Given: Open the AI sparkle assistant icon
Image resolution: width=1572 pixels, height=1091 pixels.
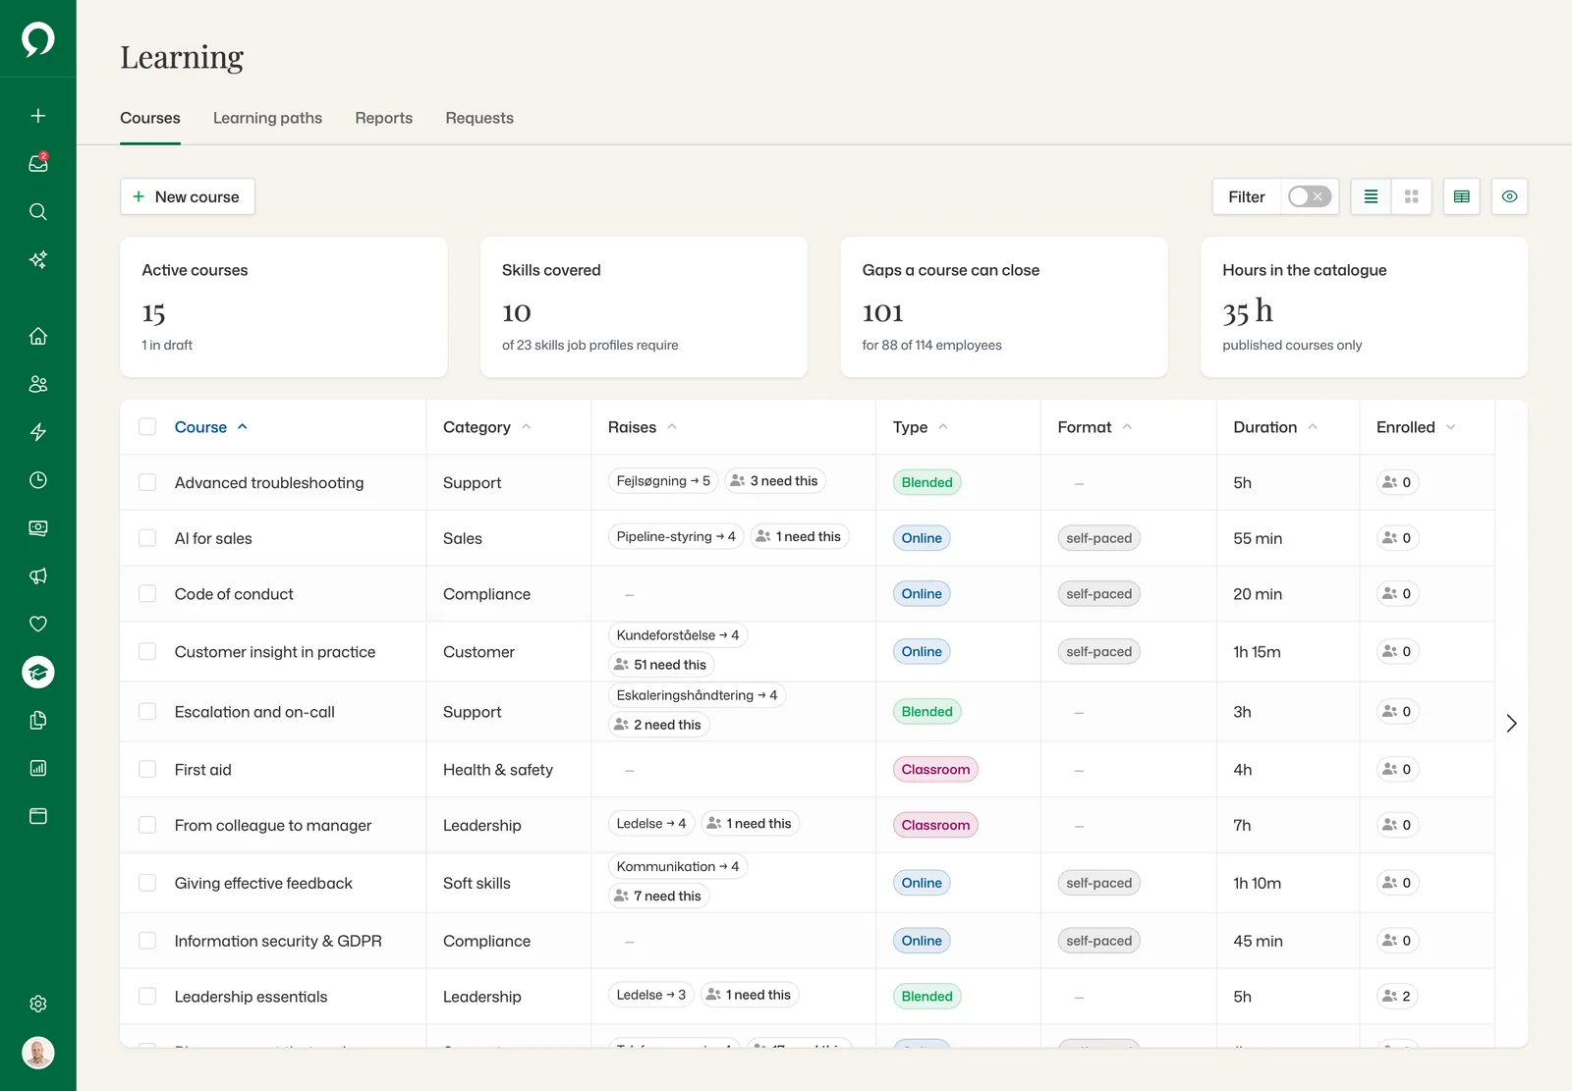Looking at the screenshot, I should point(38,259).
